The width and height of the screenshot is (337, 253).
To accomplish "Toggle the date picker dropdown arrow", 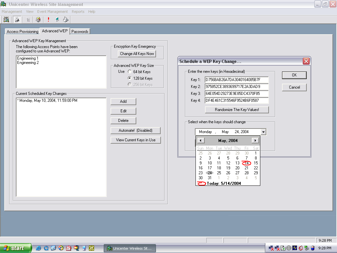I will point(263,132).
